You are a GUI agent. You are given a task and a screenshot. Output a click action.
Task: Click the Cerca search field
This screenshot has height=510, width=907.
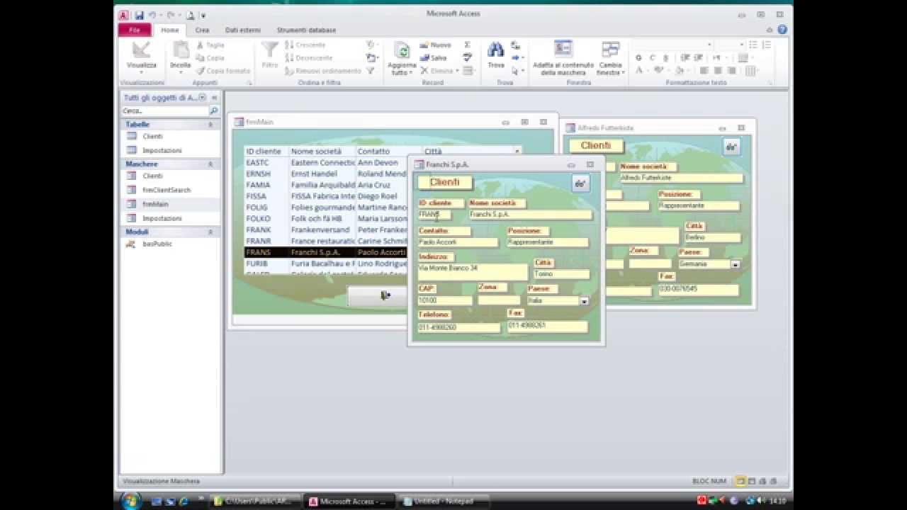click(x=164, y=110)
